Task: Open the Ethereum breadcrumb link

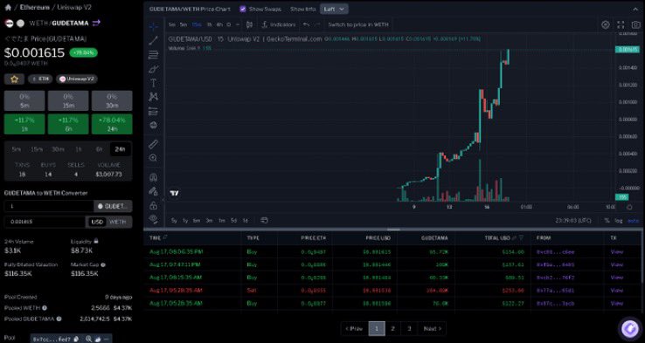Action: (x=35, y=7)
